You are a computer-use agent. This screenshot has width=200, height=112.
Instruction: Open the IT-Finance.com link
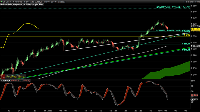tap(191, 2)
